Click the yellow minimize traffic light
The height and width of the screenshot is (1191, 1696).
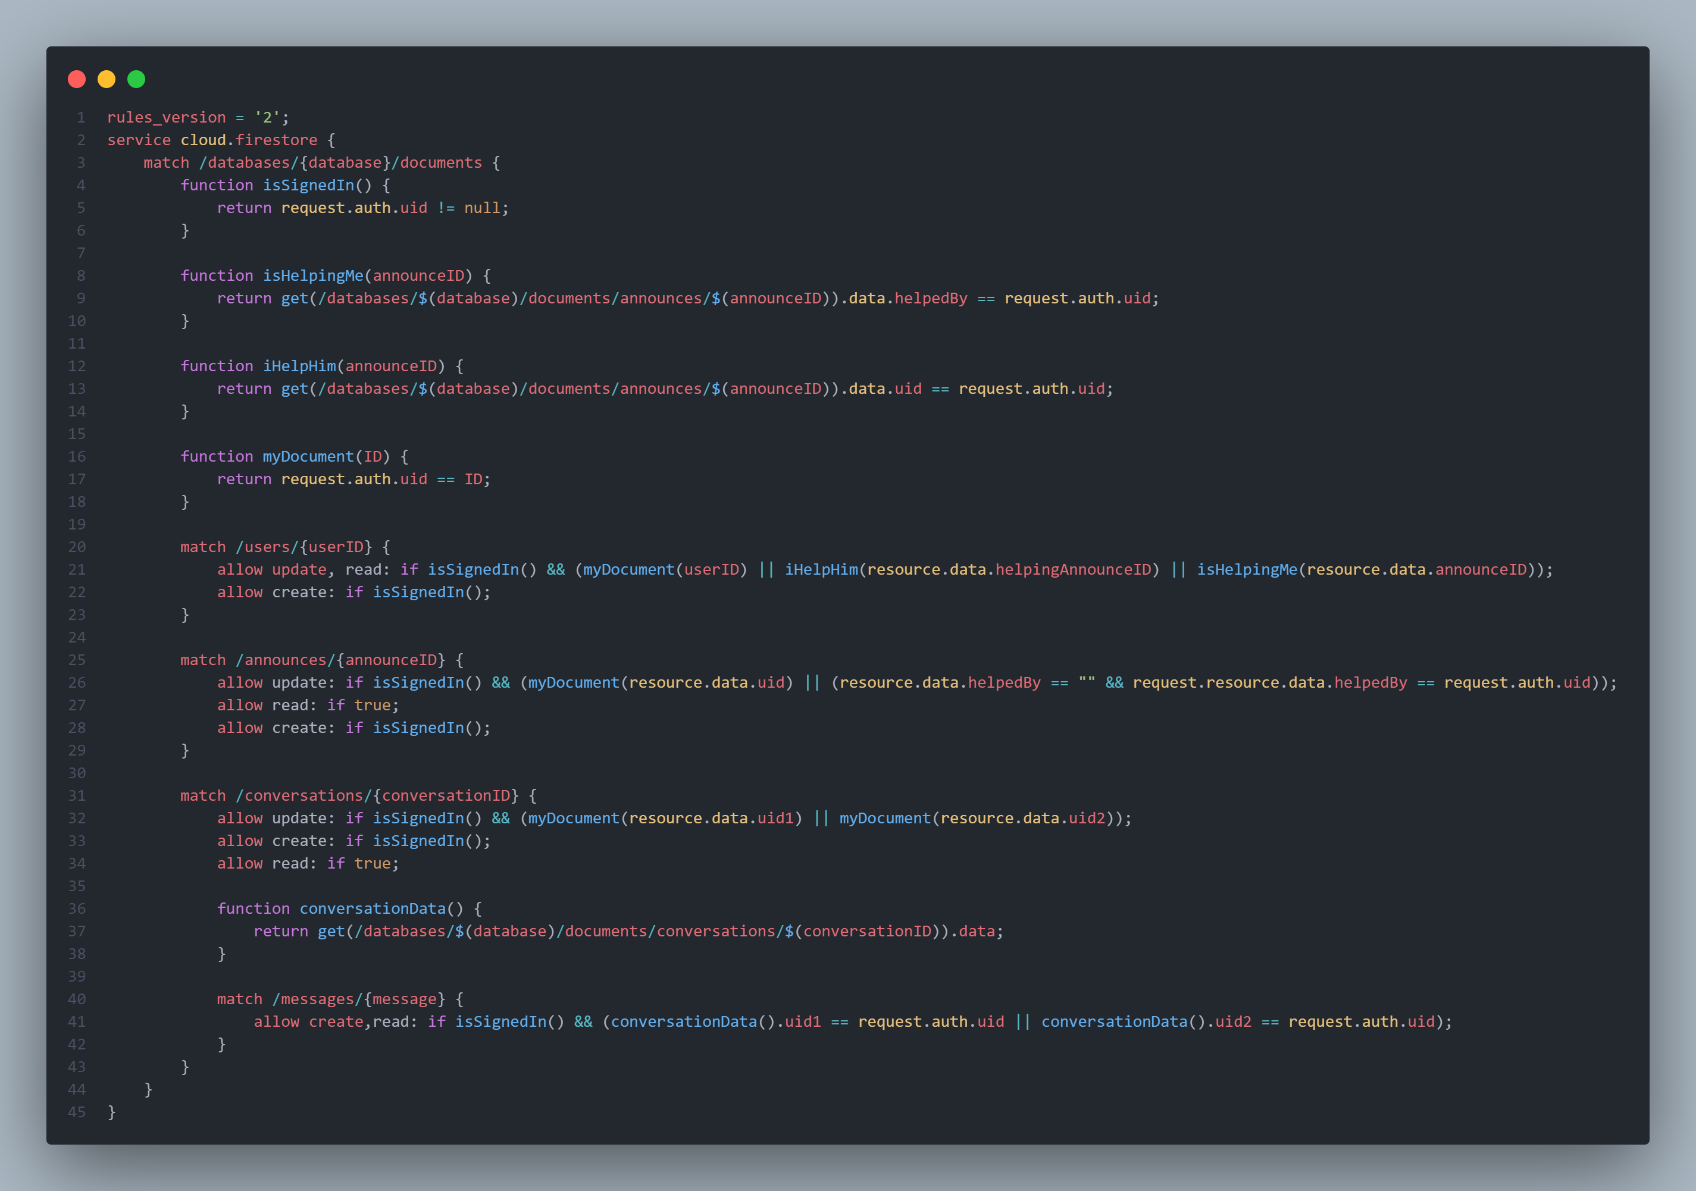[x=107, y=79]
